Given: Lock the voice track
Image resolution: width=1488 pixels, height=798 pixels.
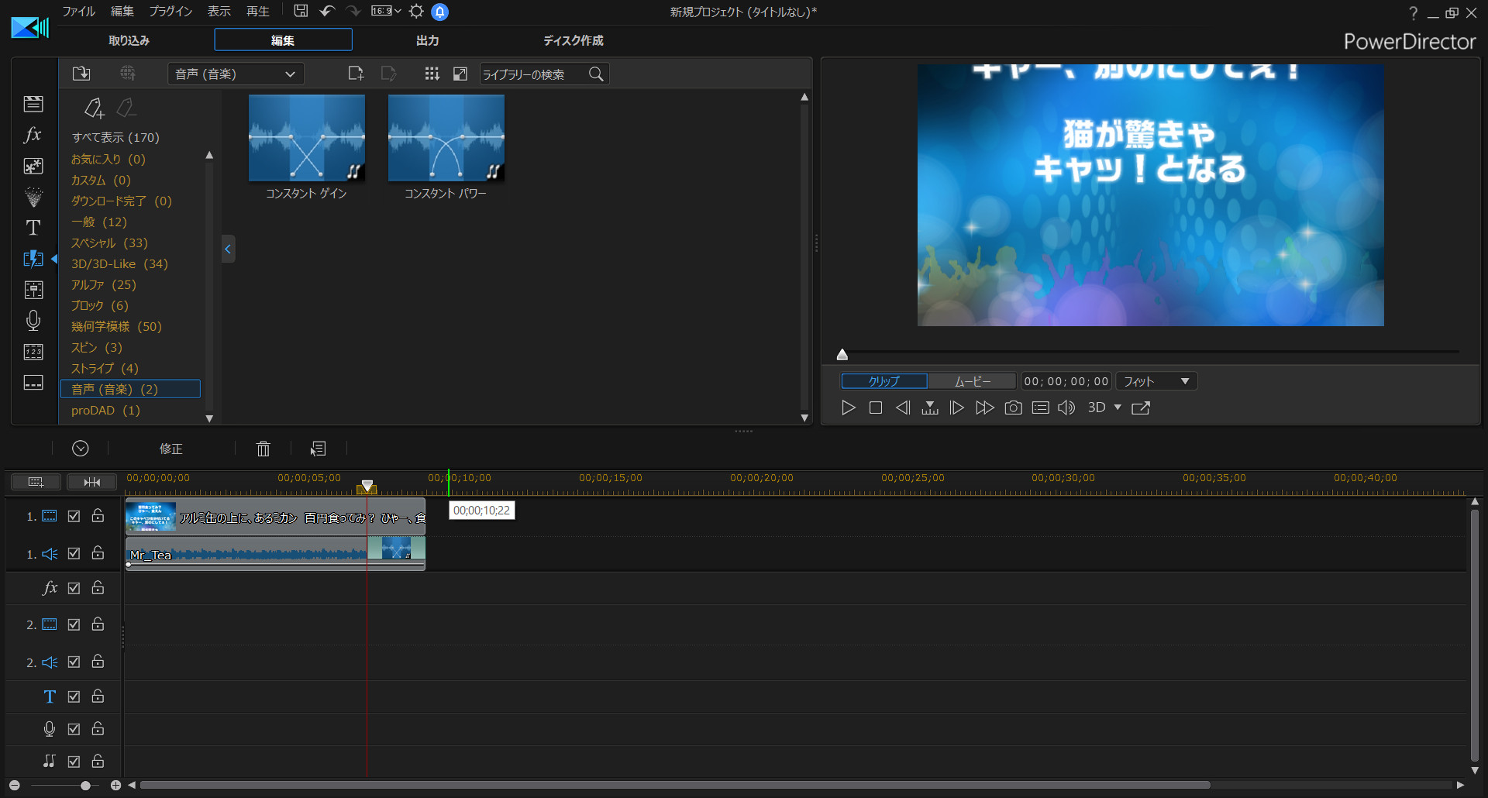Looking at the screenshot, I should [98, 728].
